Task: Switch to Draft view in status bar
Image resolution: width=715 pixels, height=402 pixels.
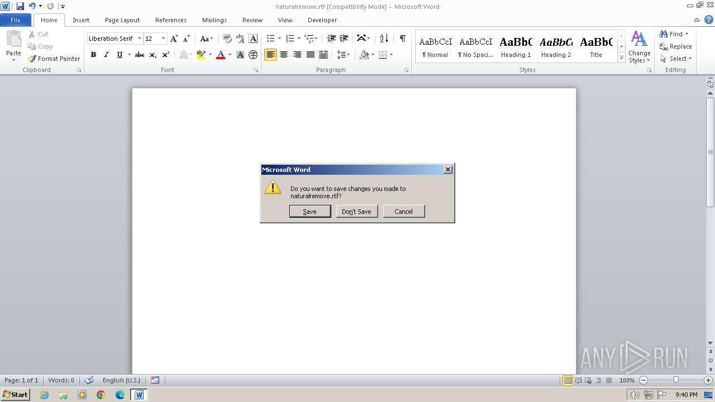Action: [x=608, y=380]
